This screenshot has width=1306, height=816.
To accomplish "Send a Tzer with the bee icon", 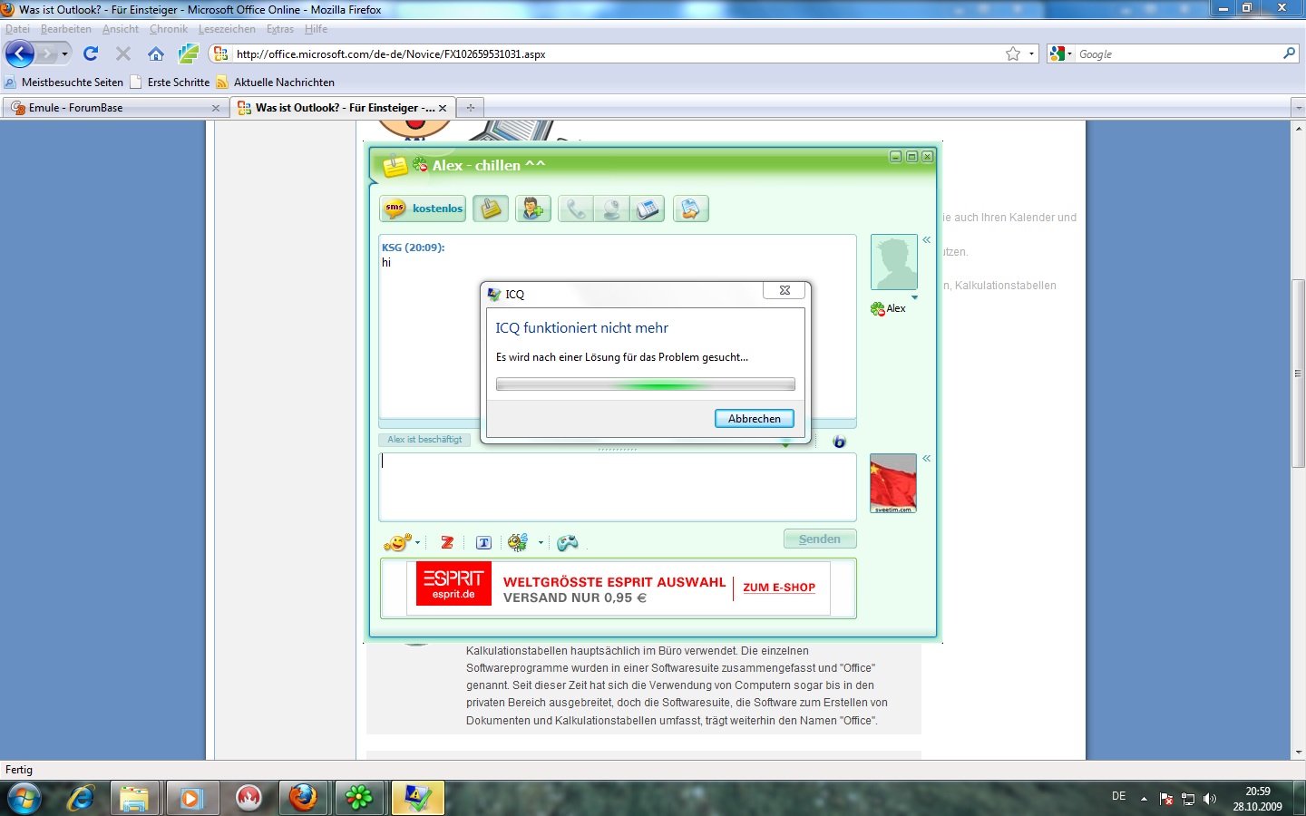I will [x=518, y=542].
